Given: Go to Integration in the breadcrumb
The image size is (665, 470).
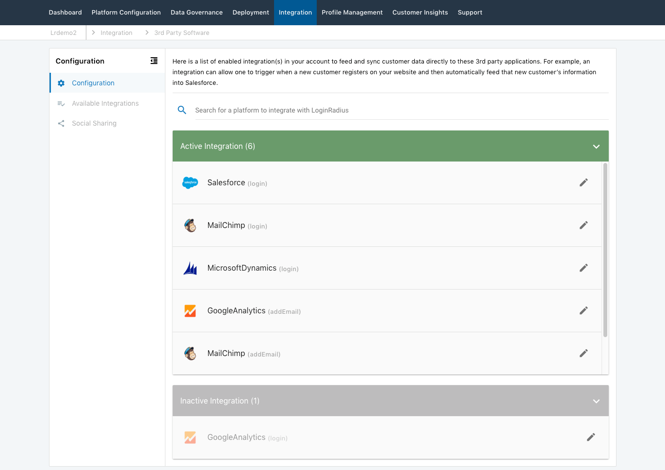Looking at the screenshot, I should (116, 33).
